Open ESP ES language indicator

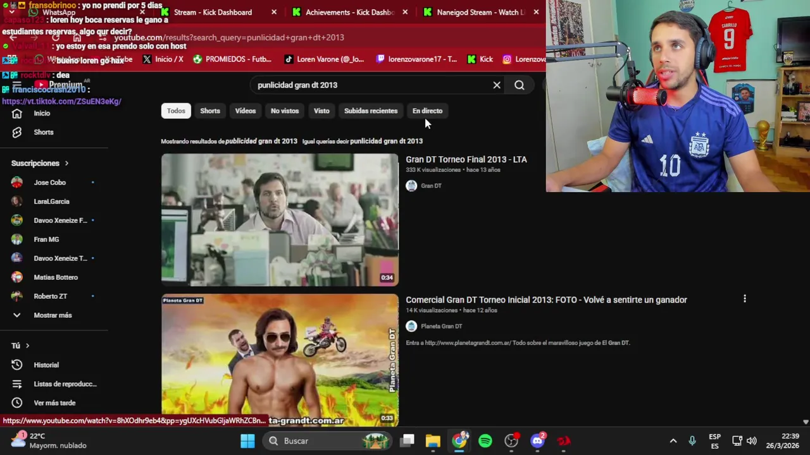point(714,441)
